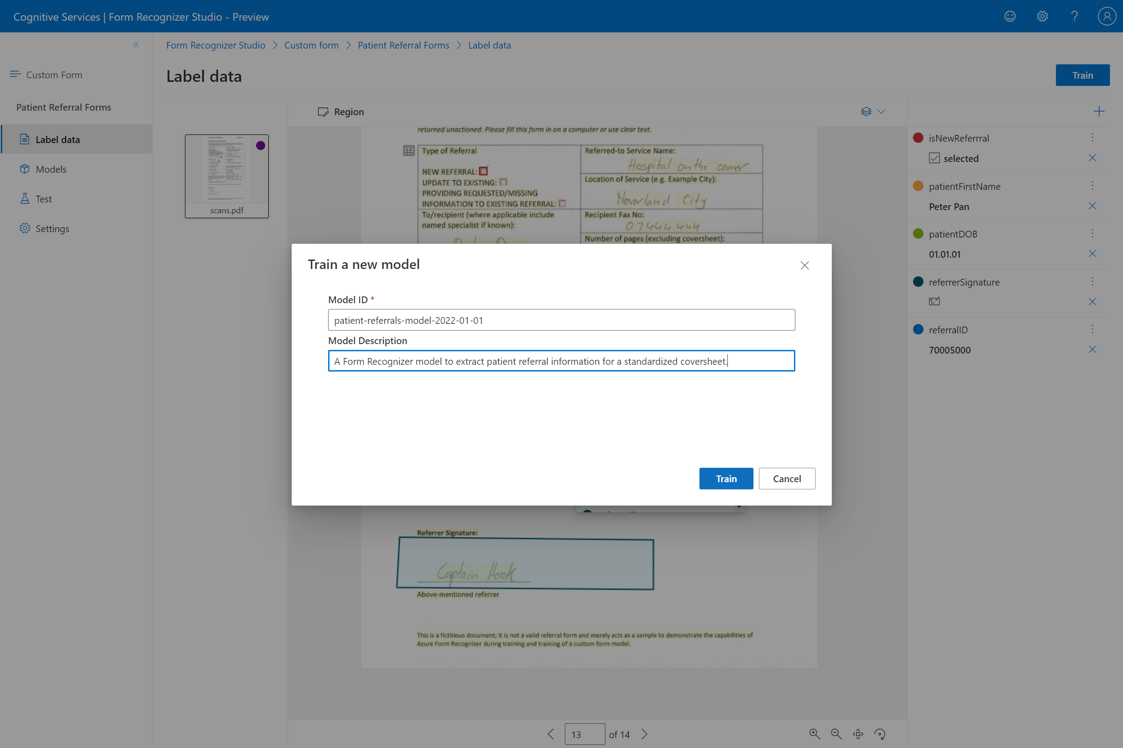This screenshot has height=748, width=1123.
Task: Expand the layers dropdown chevron
Action: (881, 112)
